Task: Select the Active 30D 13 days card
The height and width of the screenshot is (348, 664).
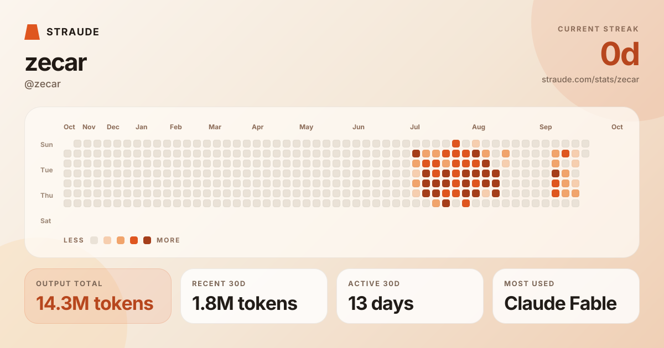Action: [410, 296]
